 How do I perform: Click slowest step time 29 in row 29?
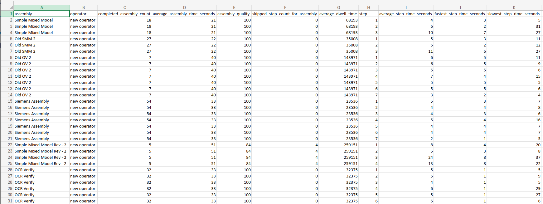[538, 188]
